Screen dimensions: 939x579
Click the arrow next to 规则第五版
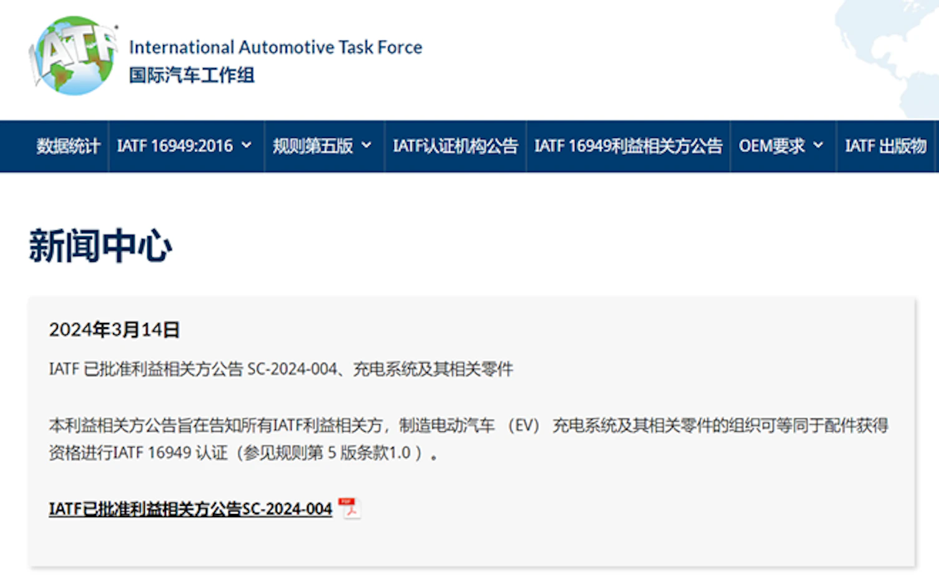(x=366, y=146)
